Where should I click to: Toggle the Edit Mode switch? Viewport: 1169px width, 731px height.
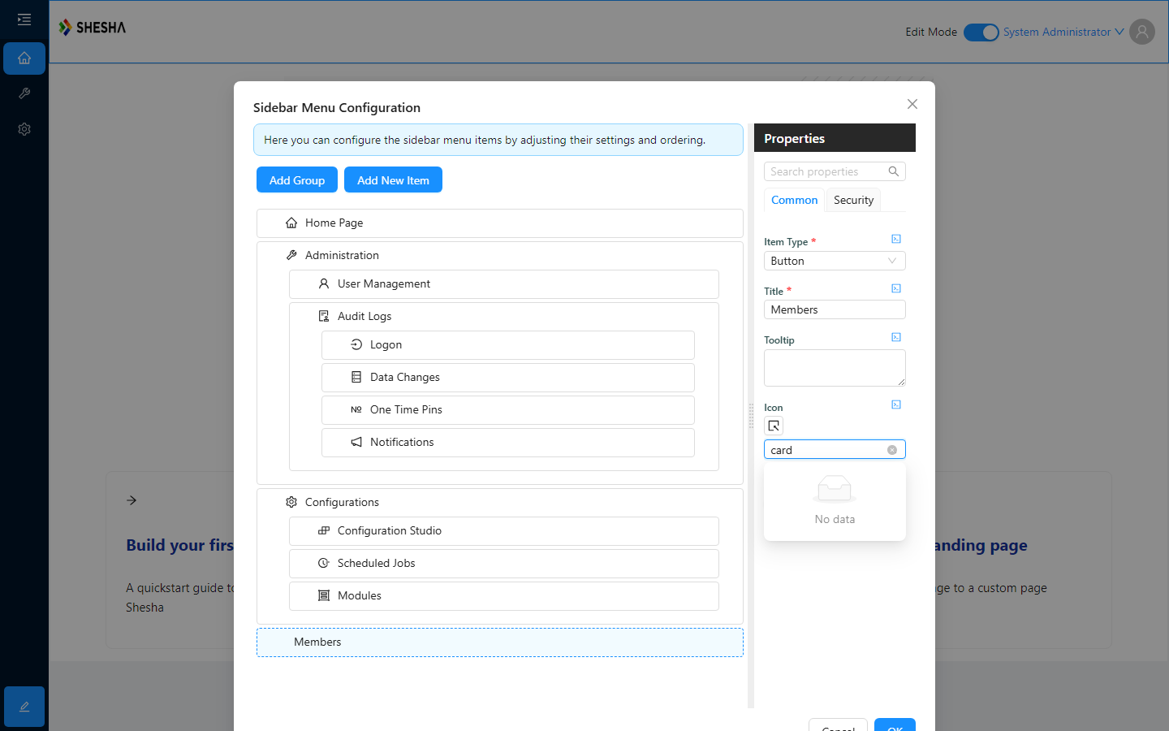click(981, 32)
